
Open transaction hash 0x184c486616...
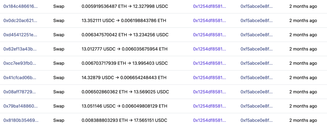(21, 6)
